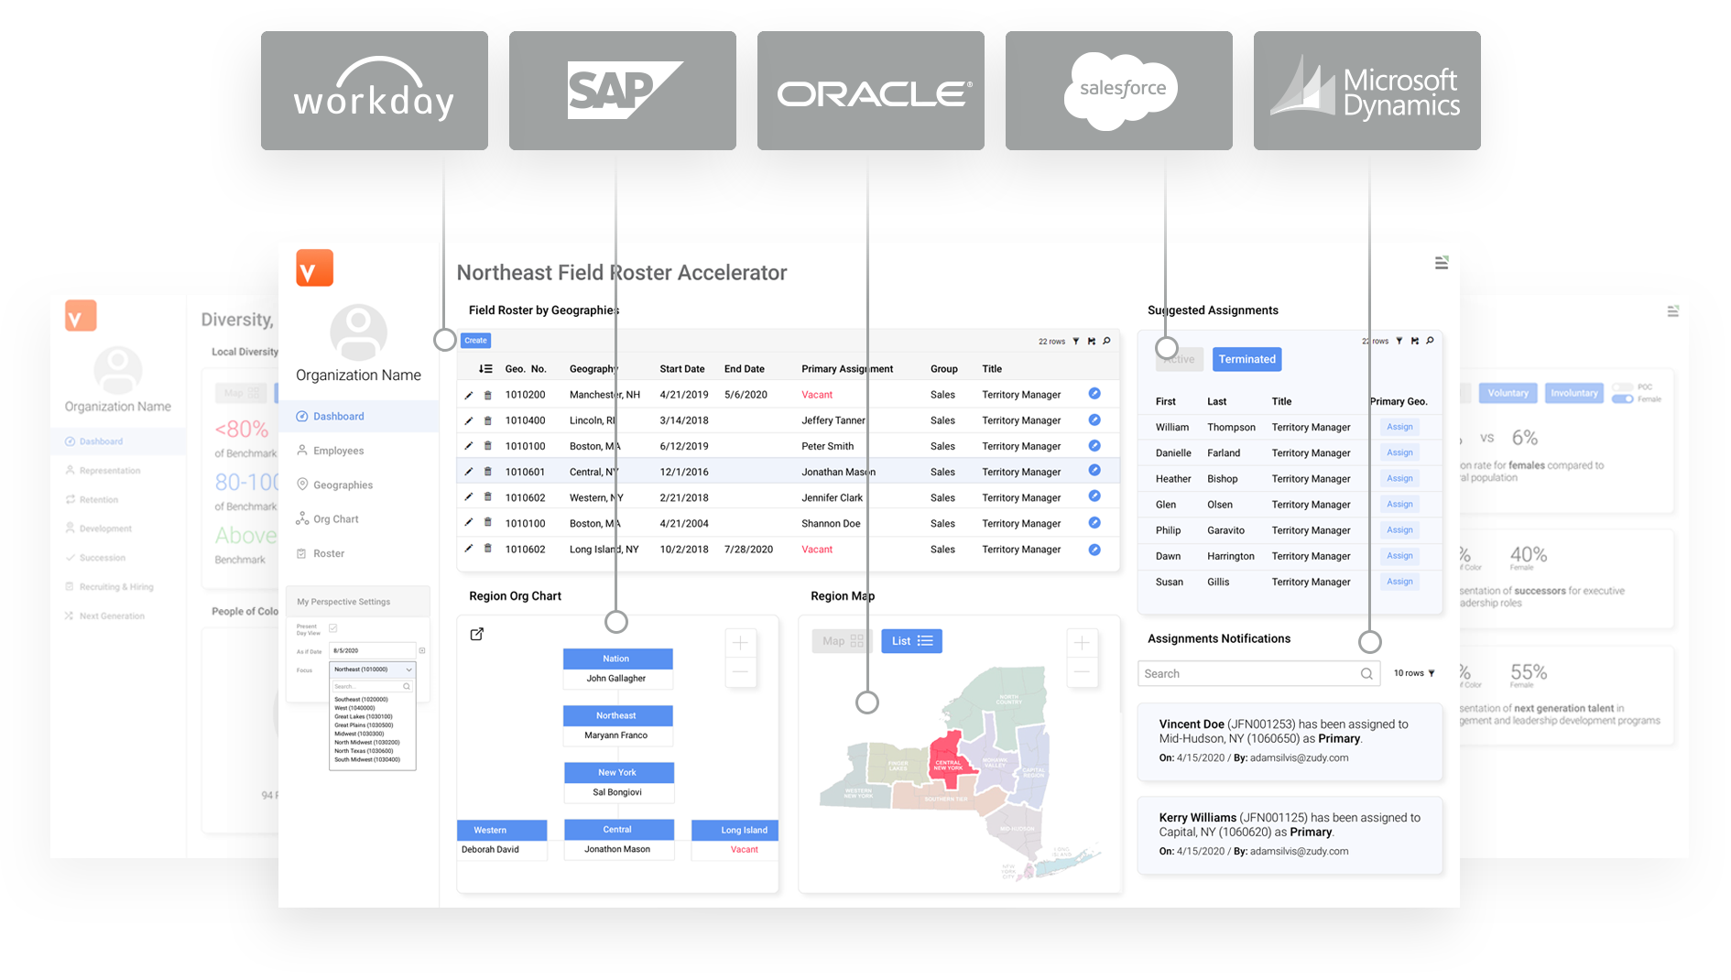This screenshot has width=1731, height=980.
Task: Open Focus dropdown showing Northeast (1010000)
Action: pos(373,670)
